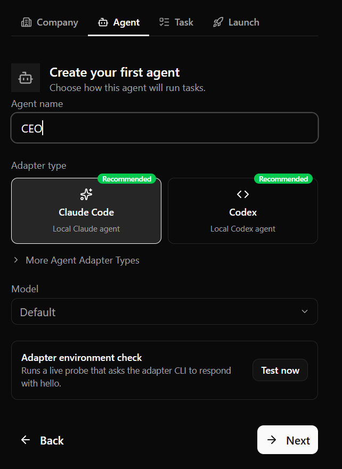Click the Next button

(x=288, y=440)
